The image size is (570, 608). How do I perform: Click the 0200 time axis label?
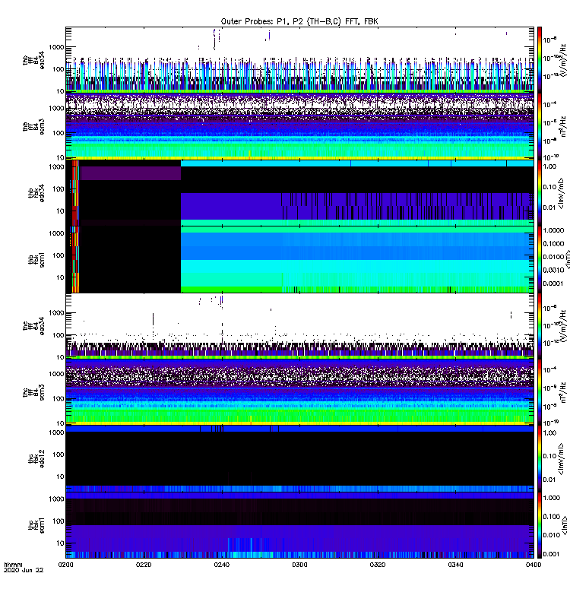click(x=65, y=565)
